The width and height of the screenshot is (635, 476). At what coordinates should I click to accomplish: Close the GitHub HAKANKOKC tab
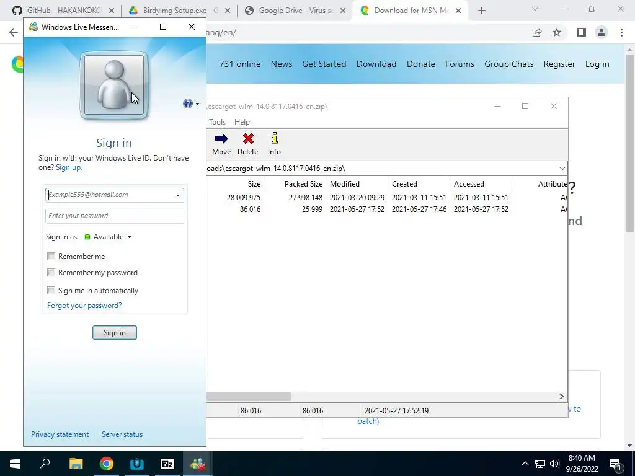[112, 11]
